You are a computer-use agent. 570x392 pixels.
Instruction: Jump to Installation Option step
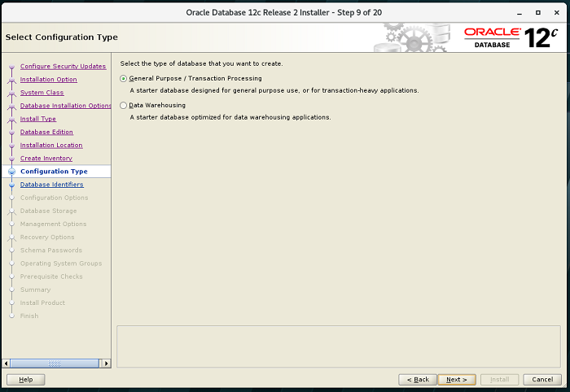49,80
